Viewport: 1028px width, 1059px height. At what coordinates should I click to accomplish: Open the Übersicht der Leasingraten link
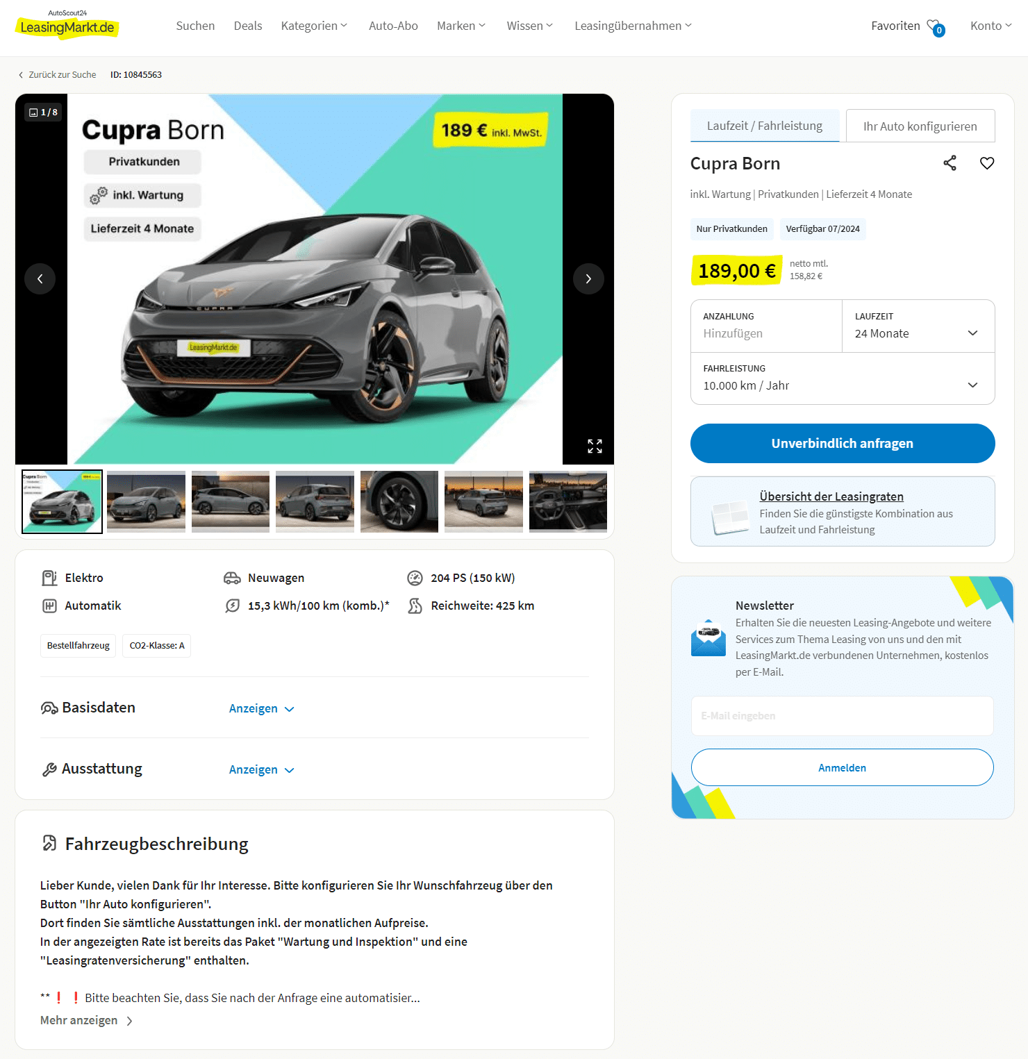click(x=831, y=497)
